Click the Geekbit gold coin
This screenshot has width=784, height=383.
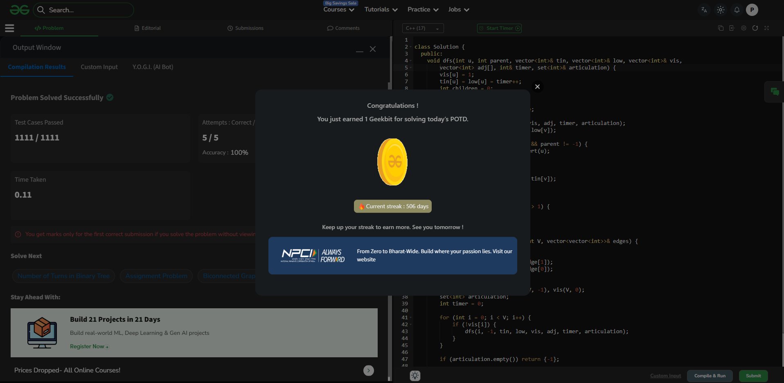tap(392, 162)
